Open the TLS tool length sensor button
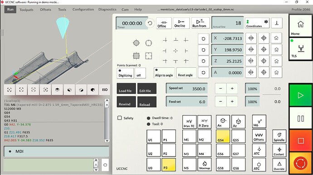The height and width of the screenshot is (175, 313). [300, 48]
